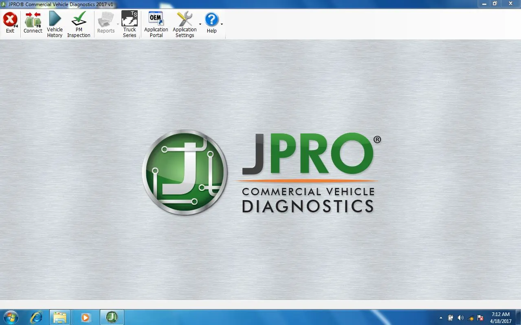521x325 pixels.
Task: Expand the Reports dropdown arrow
Action: [x=118, y=24]
